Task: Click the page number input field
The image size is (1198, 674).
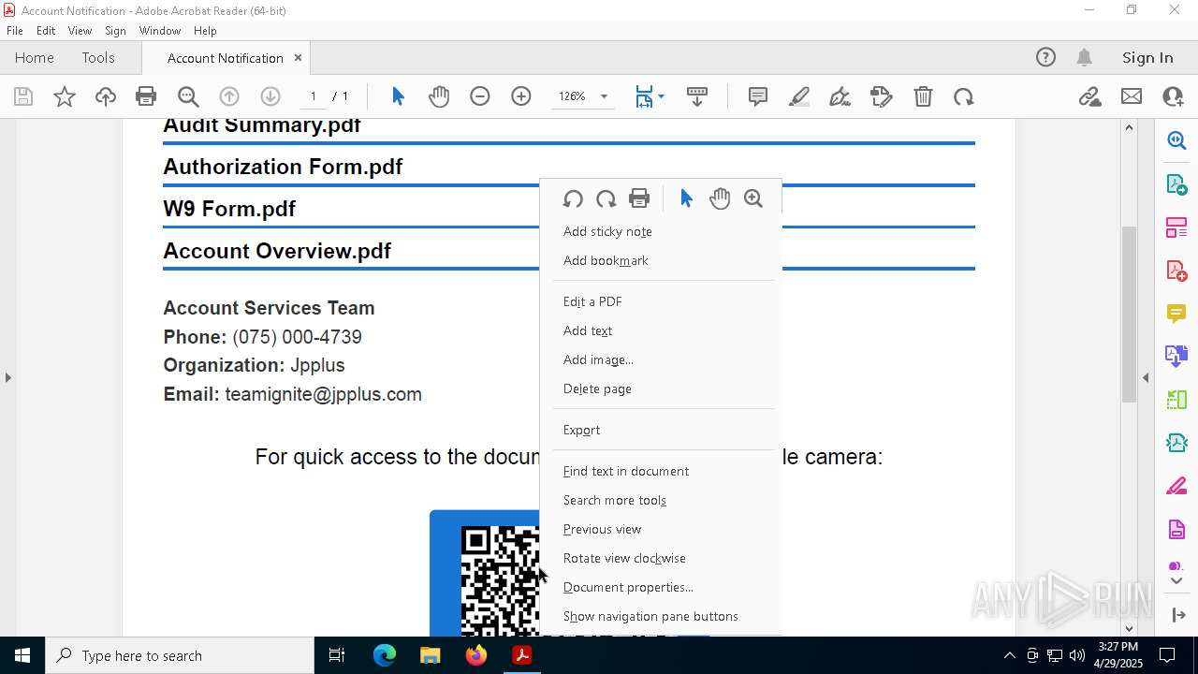Action: click(314, 96)
